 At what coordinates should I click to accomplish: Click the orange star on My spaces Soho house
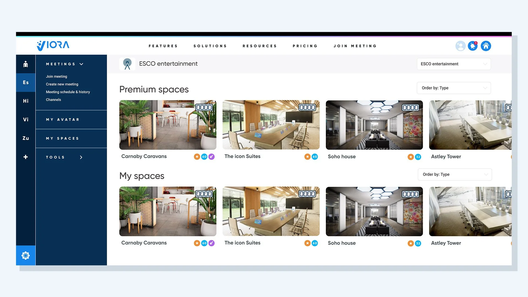click(x=411, y=243)
